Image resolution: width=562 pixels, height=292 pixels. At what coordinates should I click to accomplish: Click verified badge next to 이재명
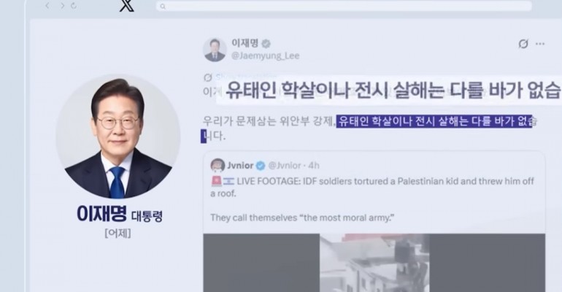click(266, 44)
